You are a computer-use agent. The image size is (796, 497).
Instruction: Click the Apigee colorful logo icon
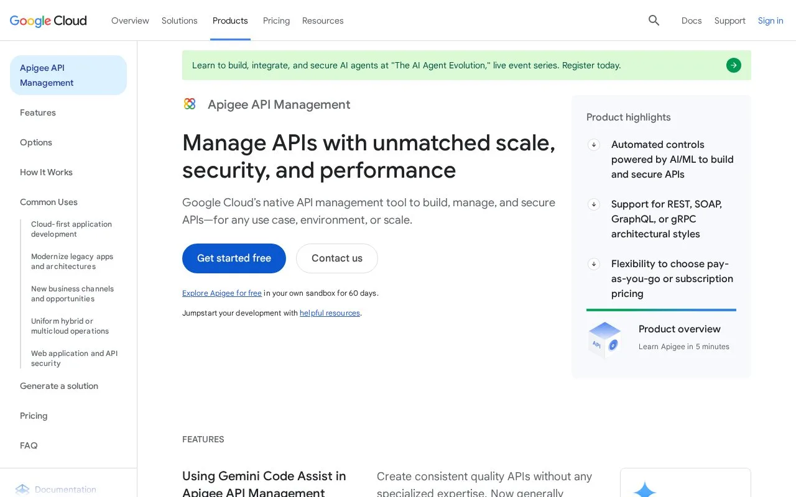click(190, 104)
